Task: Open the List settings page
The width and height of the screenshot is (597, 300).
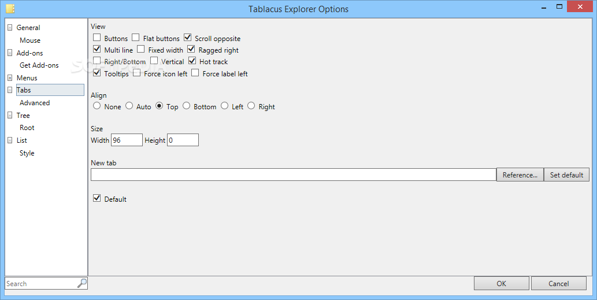Action: (22, 140)
